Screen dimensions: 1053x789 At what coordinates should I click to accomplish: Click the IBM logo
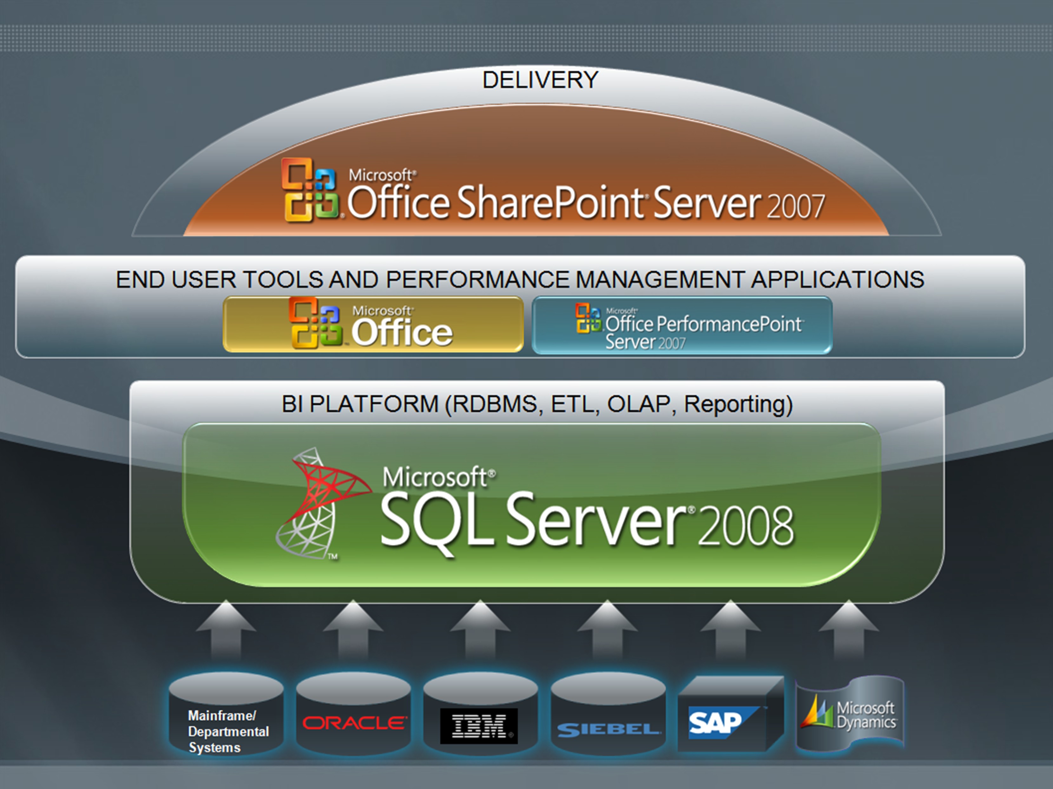[479, 726]
